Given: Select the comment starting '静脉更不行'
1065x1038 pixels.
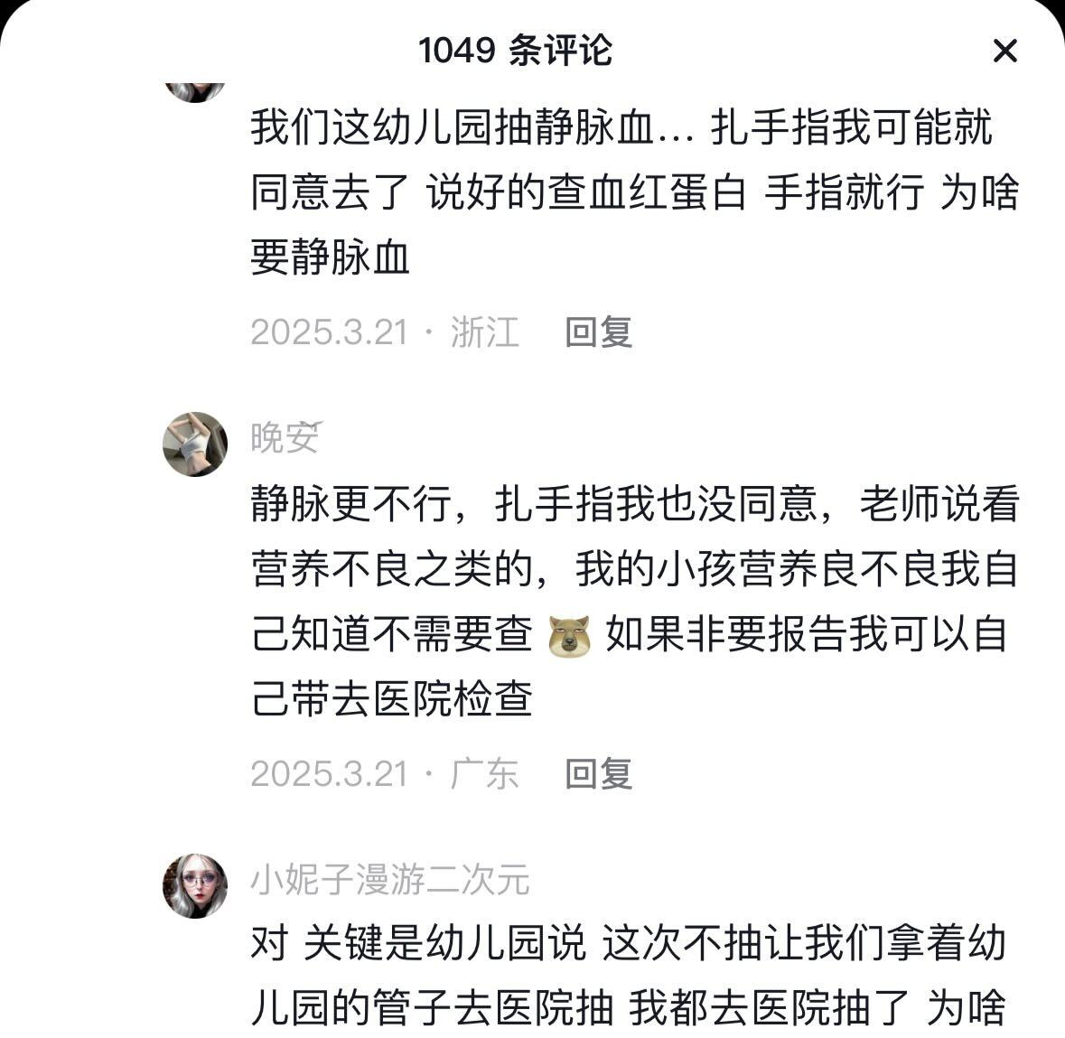Looking at the screenshot, I should 634,601.
